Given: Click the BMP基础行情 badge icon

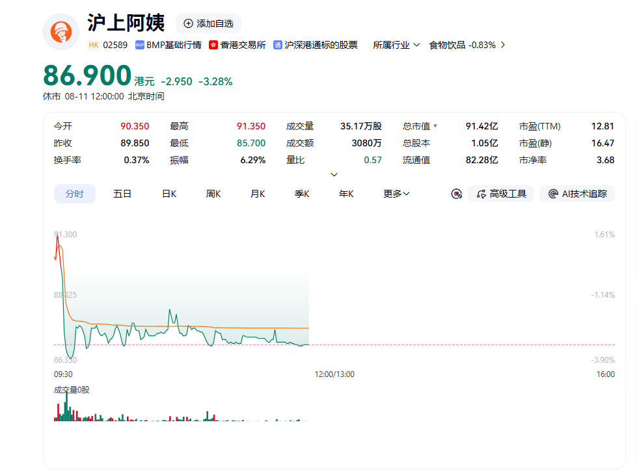Looking at the screenshot, I should pyautogui.click(x=140, y=45).
